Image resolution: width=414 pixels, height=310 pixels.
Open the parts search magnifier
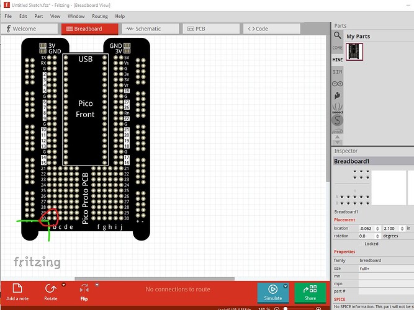click(x=337, y=35)
